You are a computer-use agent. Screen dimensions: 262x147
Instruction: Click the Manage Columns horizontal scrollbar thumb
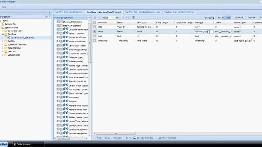(x=63, y=138)
